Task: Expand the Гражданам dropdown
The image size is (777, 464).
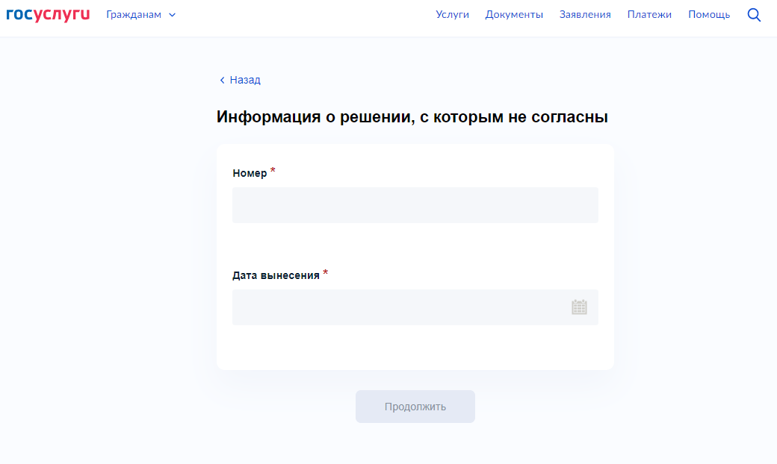Action: [134, 15]
